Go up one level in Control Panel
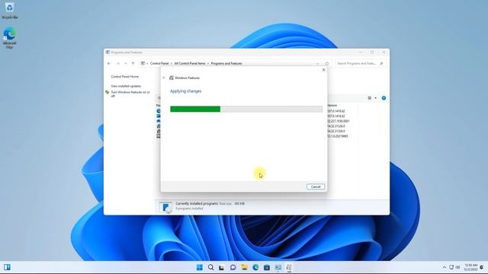This screenshot has width=488, height=274. tap(133, 63)
